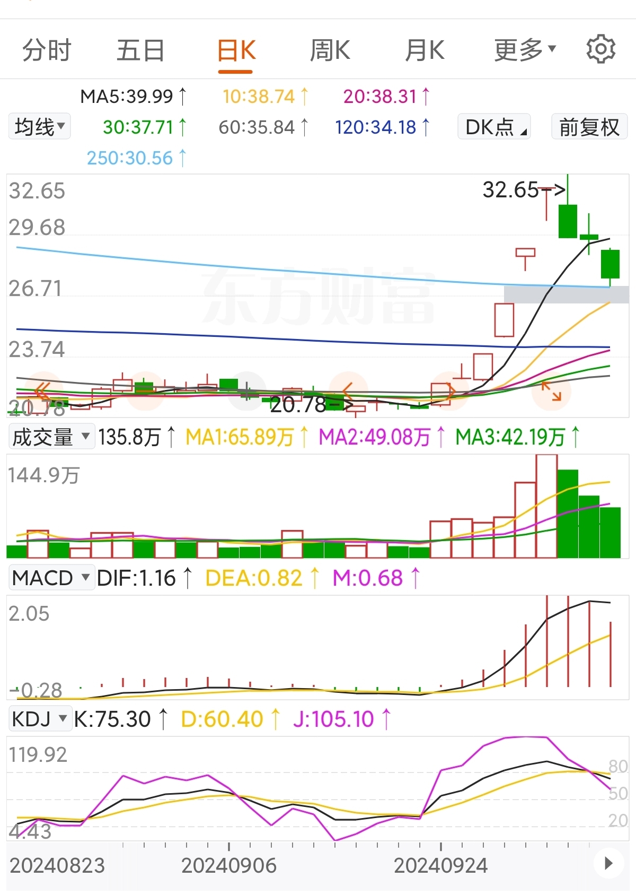Switch to 五日 tab

click(x=140, y=50)
